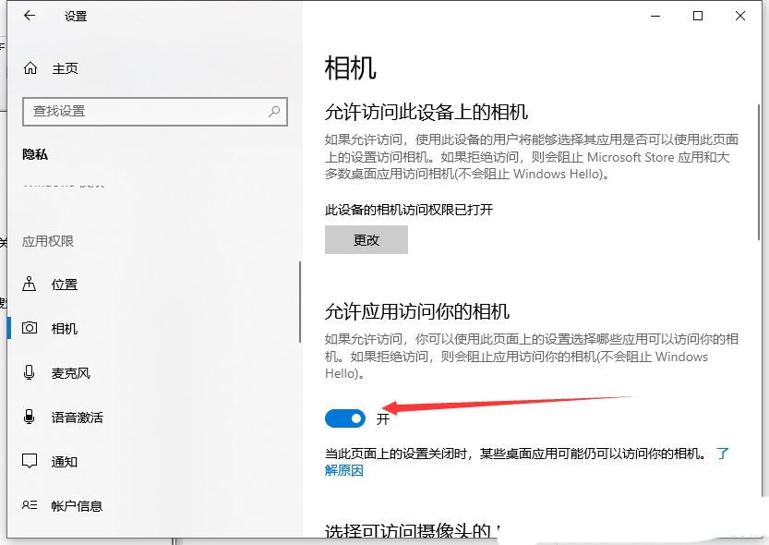The height and width of the screenshot is (545, 769).
Task: Select the camera icon in the sidebar
Action: [30, 329]
